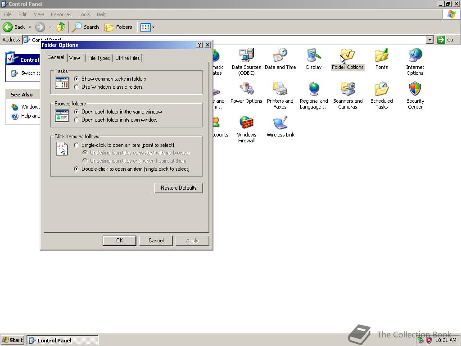Switch to the File Types tab
This screenshot has width=461, height=346.
tap(99, 58)
